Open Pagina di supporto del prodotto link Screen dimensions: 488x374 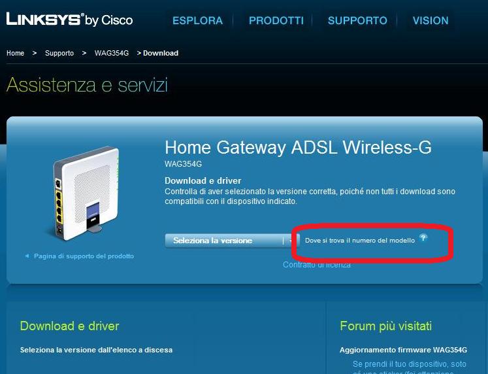click(84, 256)
